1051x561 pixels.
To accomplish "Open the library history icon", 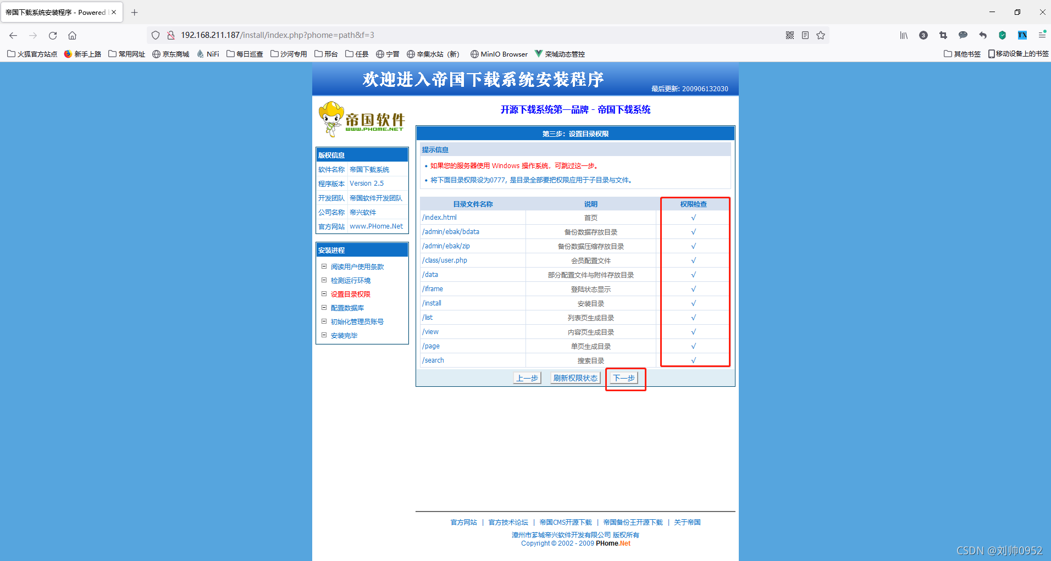I will (904, 35).
